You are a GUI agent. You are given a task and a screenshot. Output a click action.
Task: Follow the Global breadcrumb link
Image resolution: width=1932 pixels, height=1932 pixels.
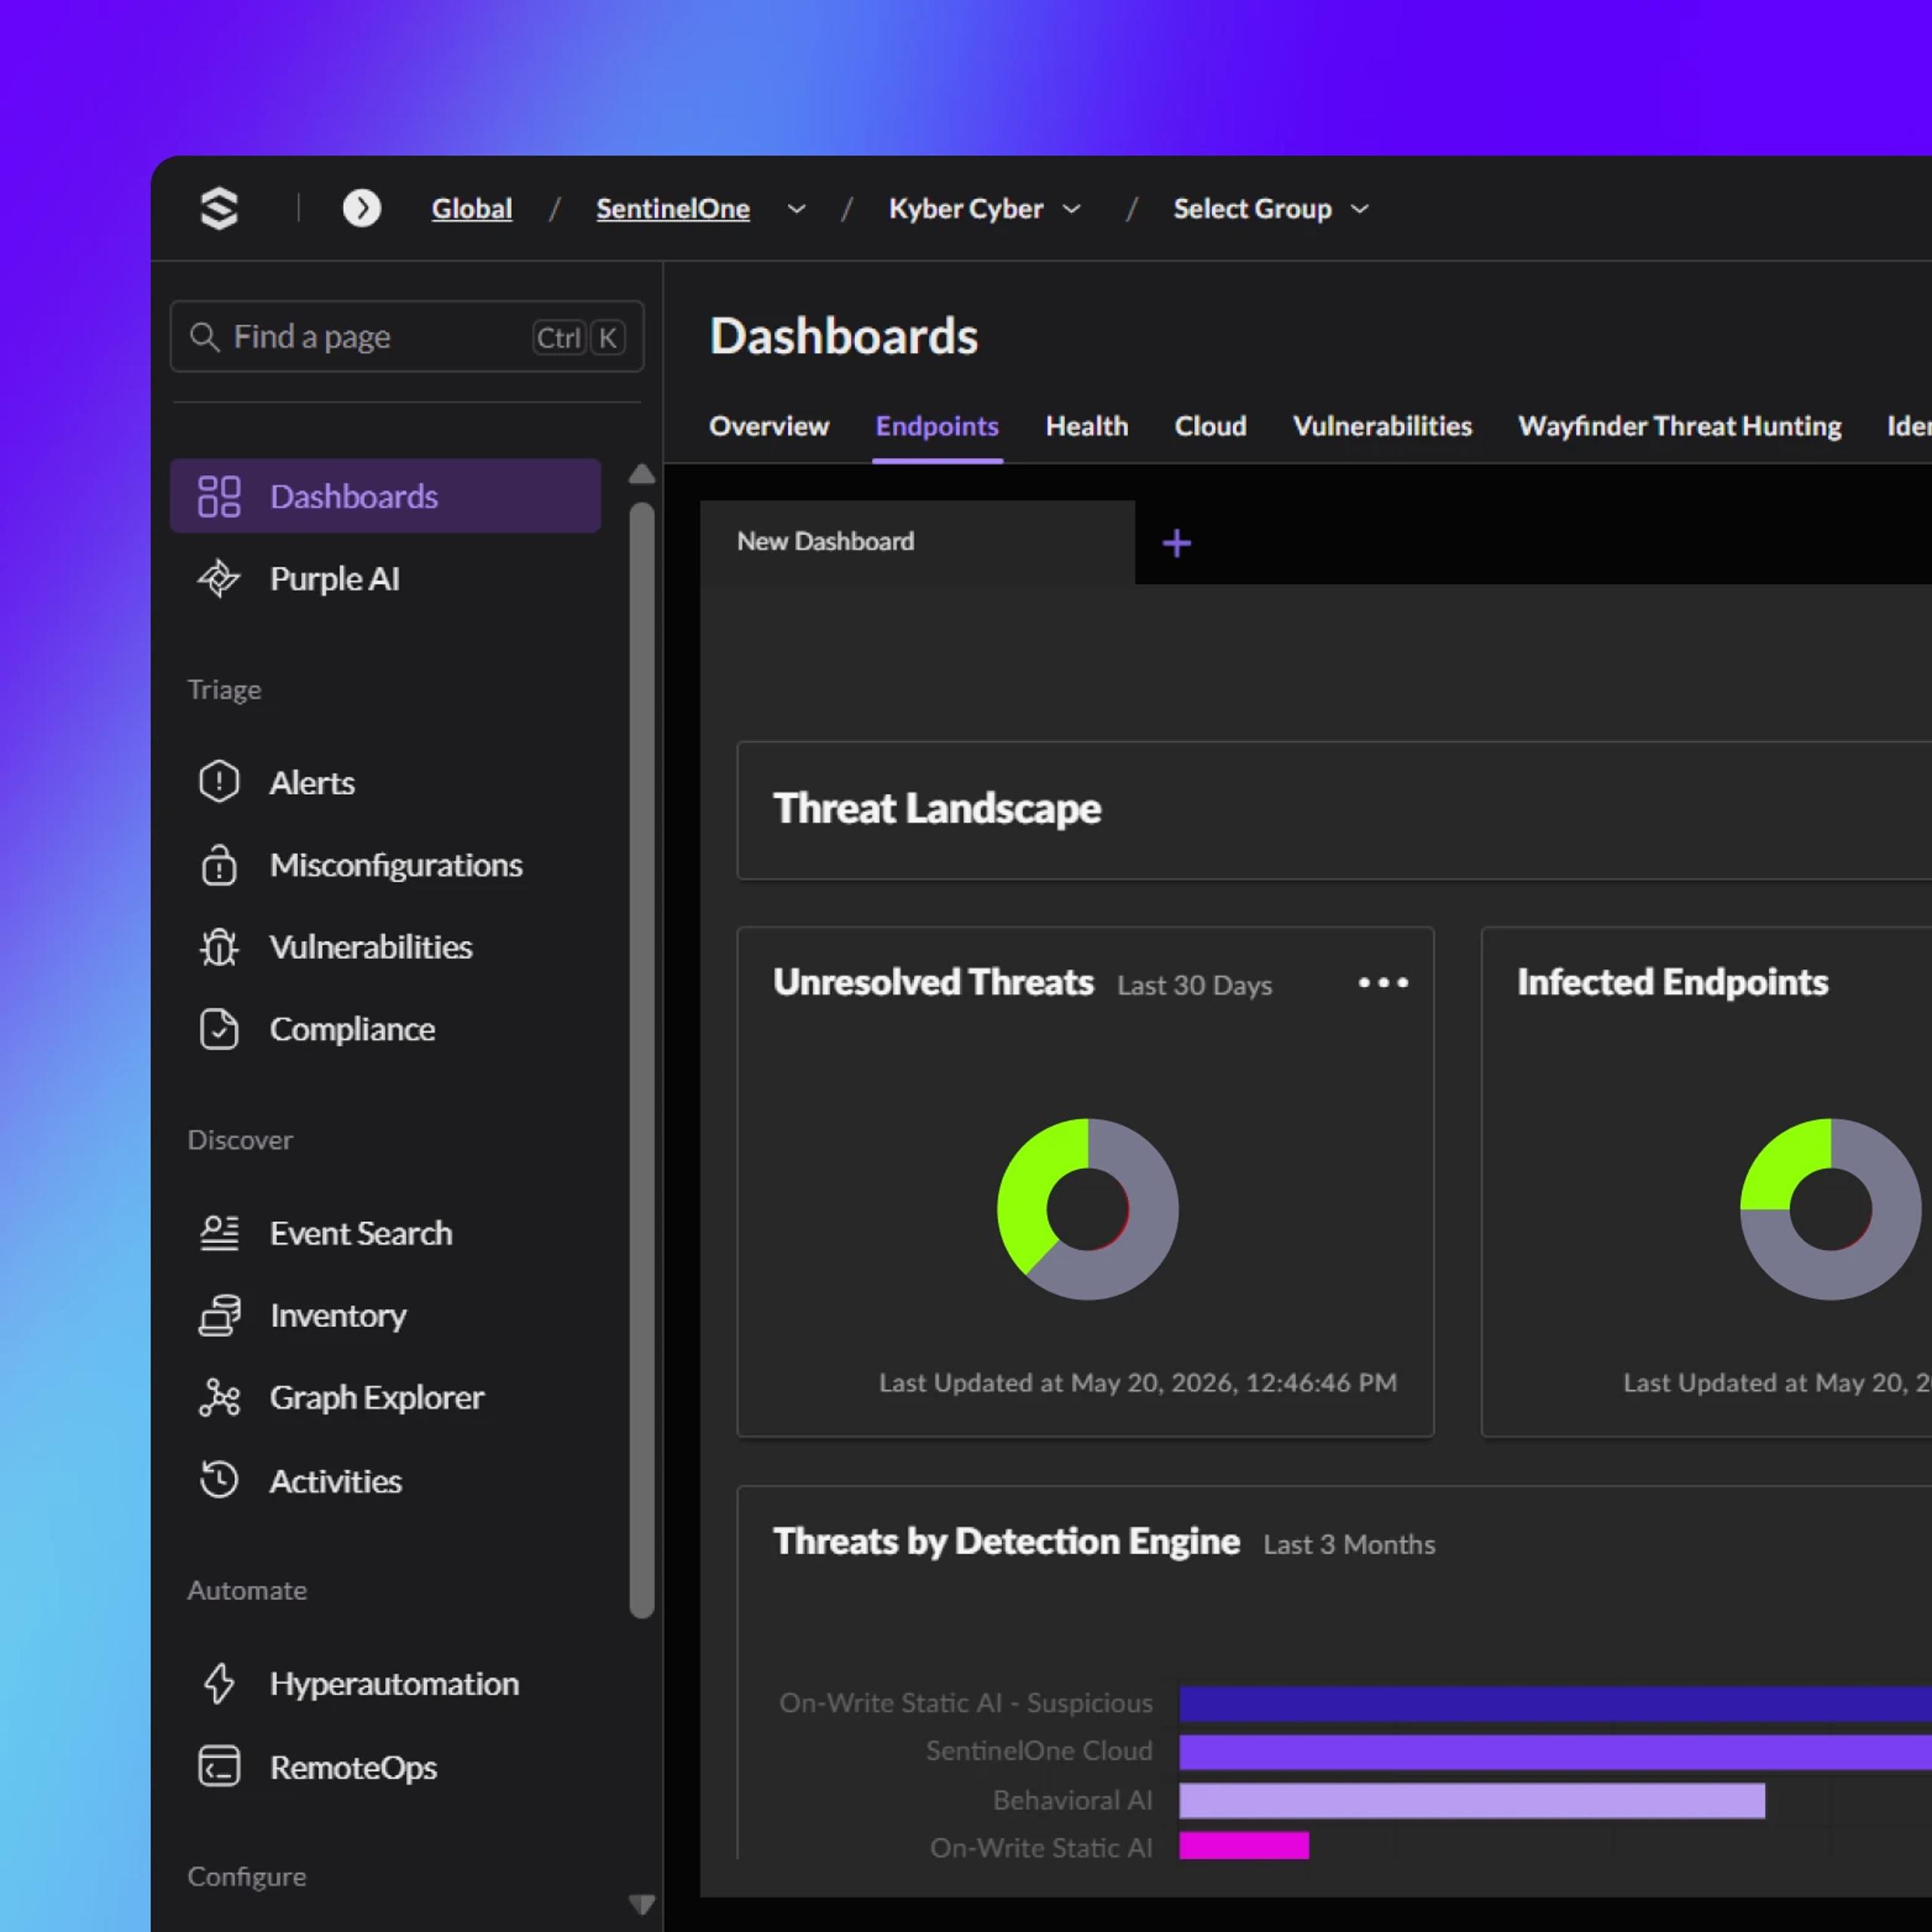pyautogui.click(x=472, y=209)
